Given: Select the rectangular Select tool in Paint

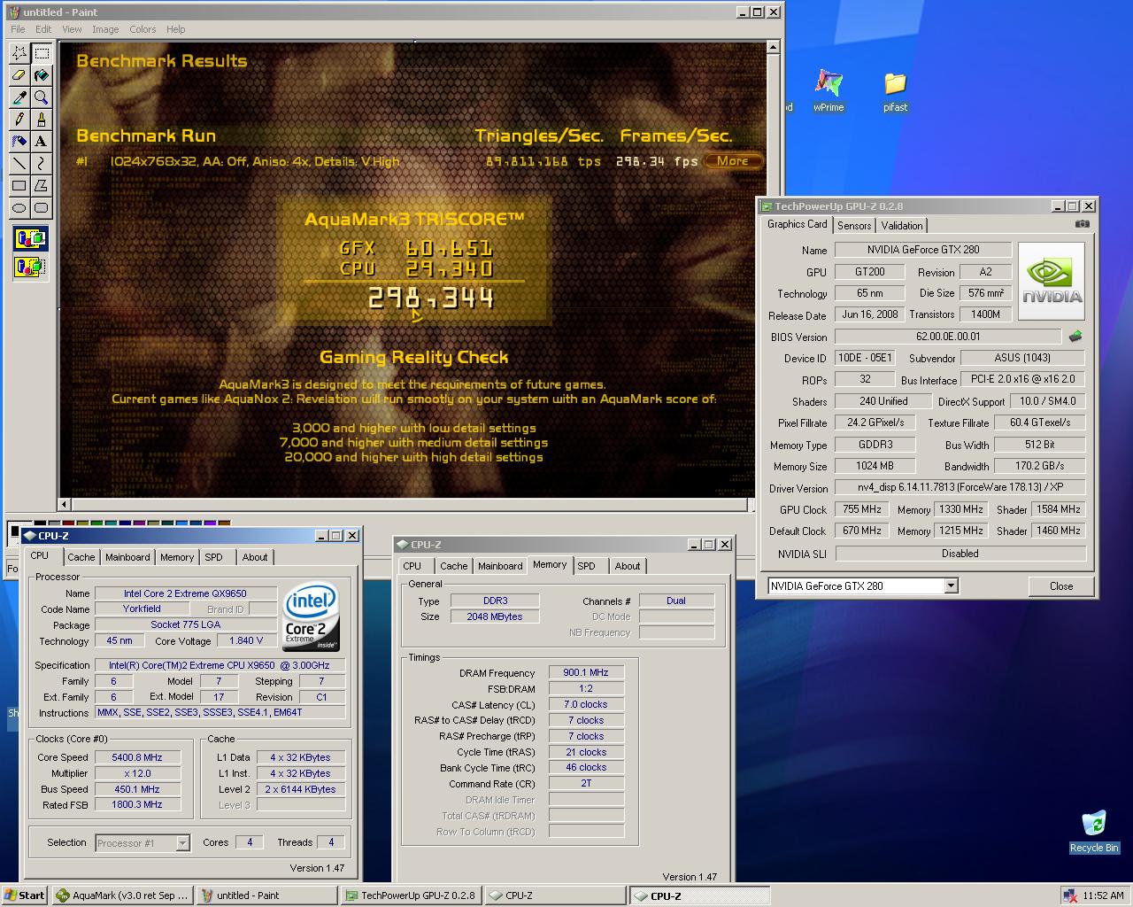Looking at the screenshot, I should click(41, 53).
